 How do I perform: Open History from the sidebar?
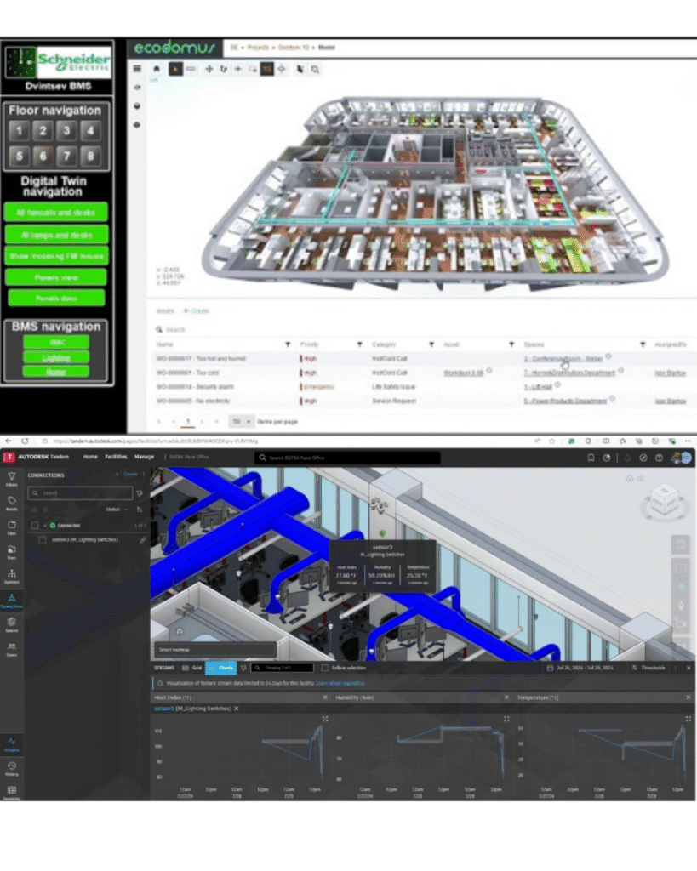[x=12, y=768]
